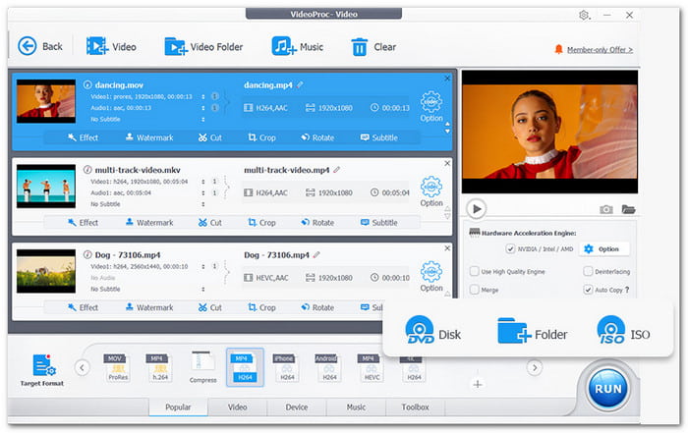Viewport: 688px width, 433px height.
Task: Add Music files
Action: 298,46
